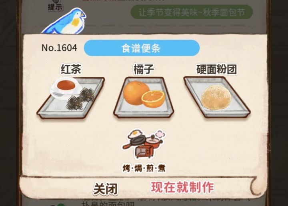Screen dimensions: 288x206
Task: Tap the 橘子 ingredient label
Action: tap(144, 69)
